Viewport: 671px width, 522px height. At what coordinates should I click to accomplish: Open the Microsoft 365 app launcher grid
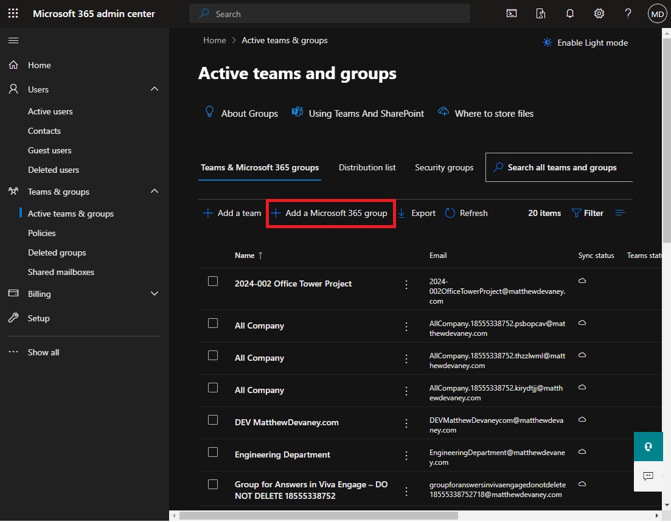tap(13, 13)
